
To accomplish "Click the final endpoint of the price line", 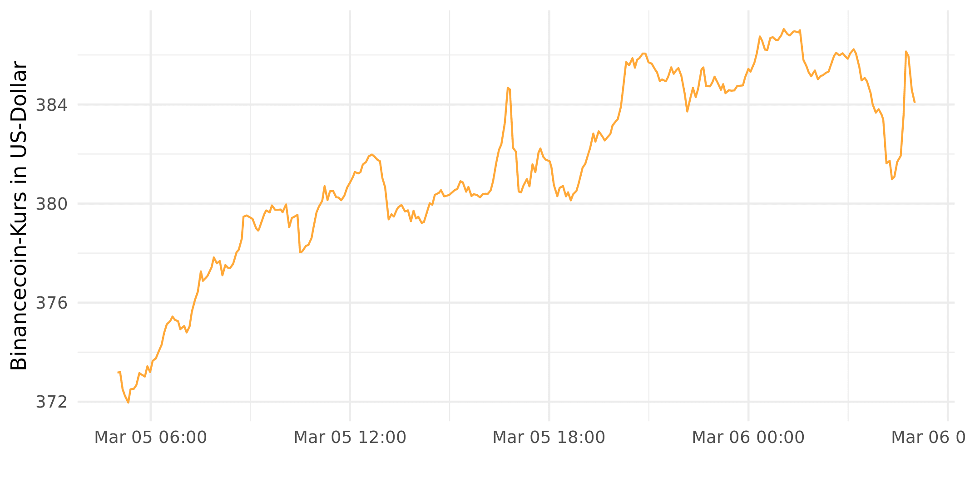I will coord(914,103).
